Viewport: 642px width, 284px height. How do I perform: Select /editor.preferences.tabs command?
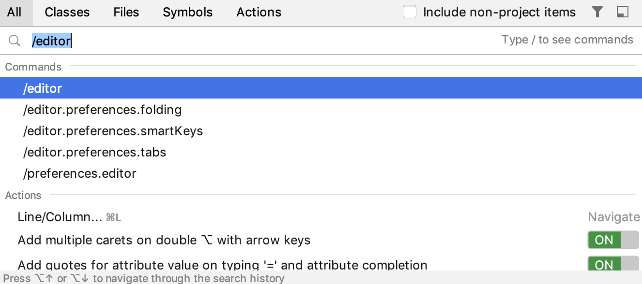tap(321, 152)
